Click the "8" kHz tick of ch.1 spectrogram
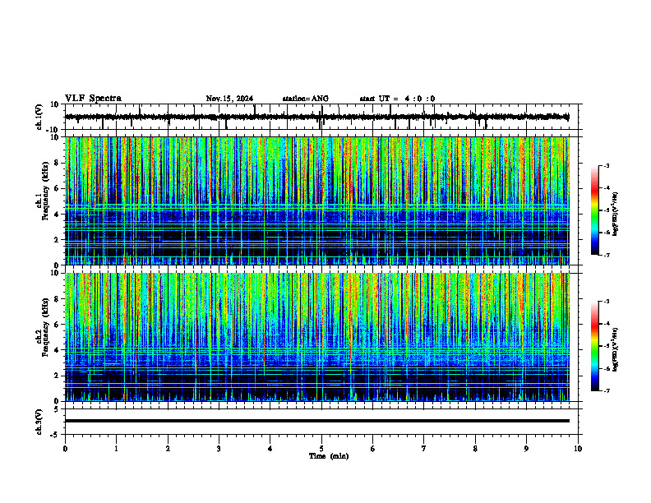The height and width of the screenshot is (503, 651). [x=58, y=163]
